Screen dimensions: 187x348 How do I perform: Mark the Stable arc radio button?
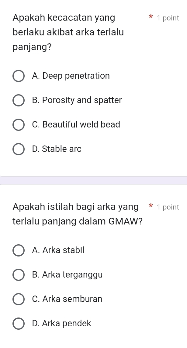[19, 149]
